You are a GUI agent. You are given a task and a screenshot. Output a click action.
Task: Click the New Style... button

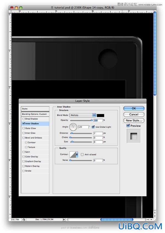coord(134,121)
